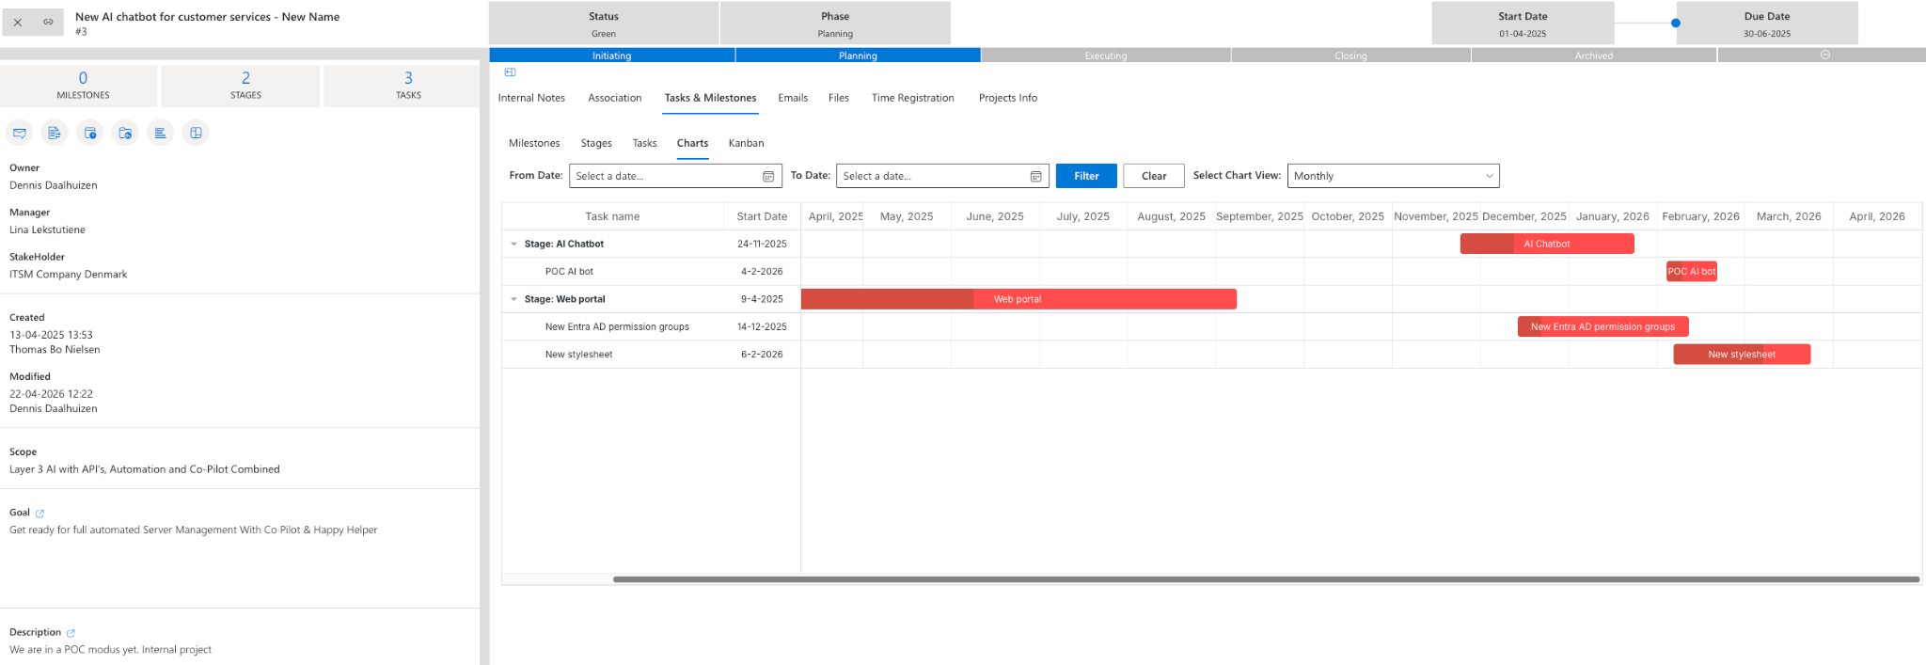The width and height of the screenshot is (1926, 665).
Task: Switch to the Stages sub-tab
Action: (x=596, y=143)
